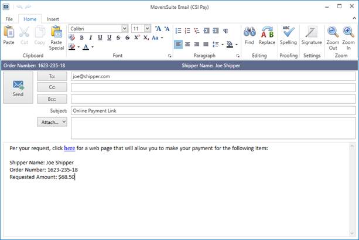
Task: Open the Signature settings
Action: coord(311,35)
